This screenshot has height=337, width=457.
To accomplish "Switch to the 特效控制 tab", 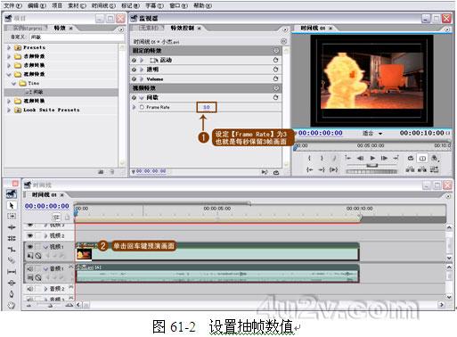I will click(x=183, y=28).
